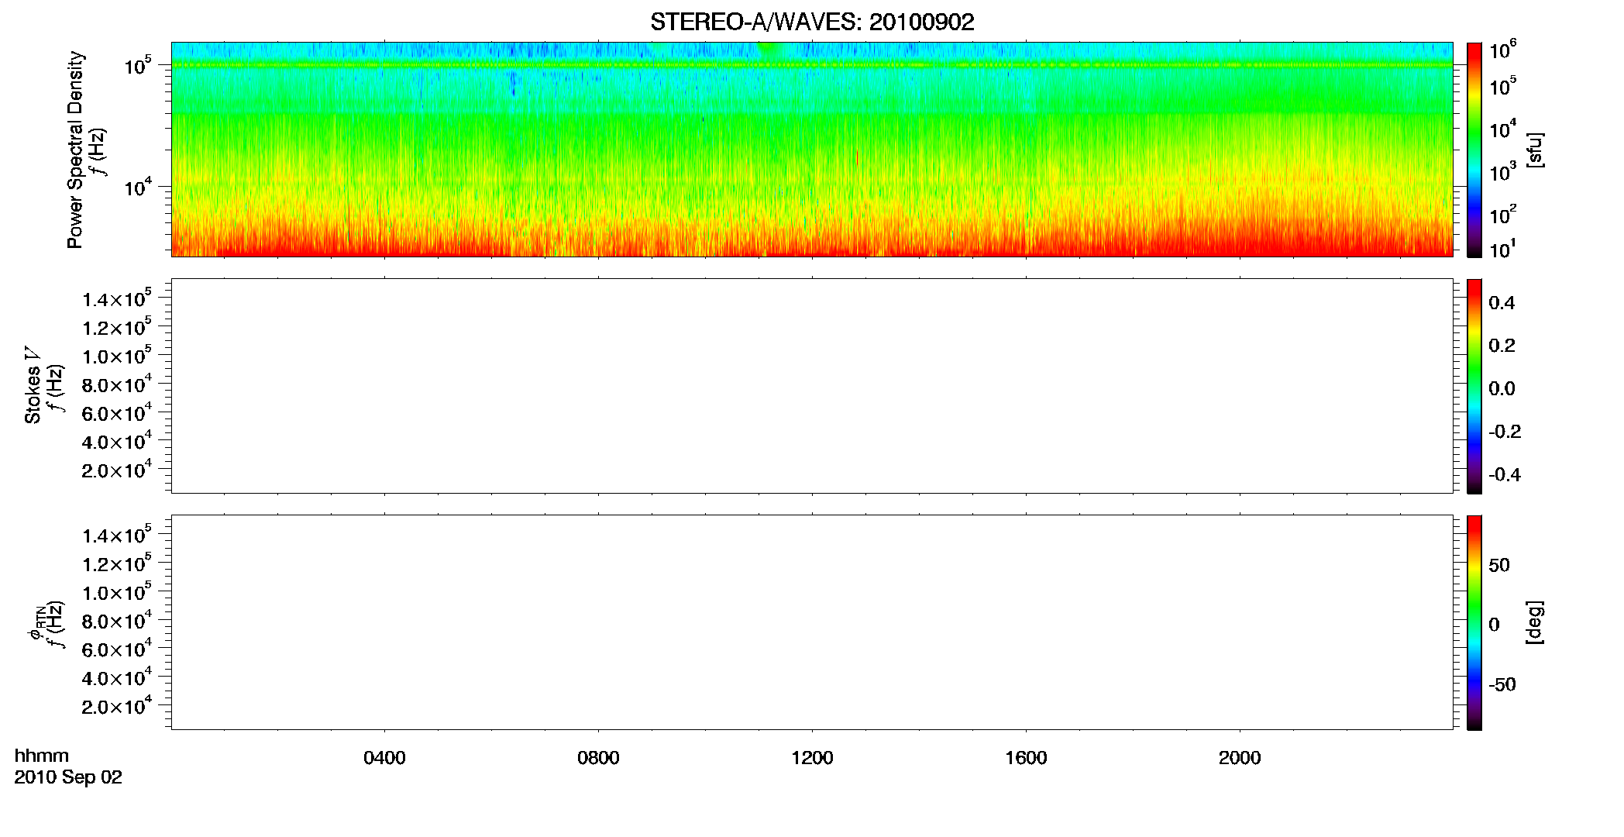
Task: Click the 2.0×10^4 tick in phi RTN panel
Action: 117,705
